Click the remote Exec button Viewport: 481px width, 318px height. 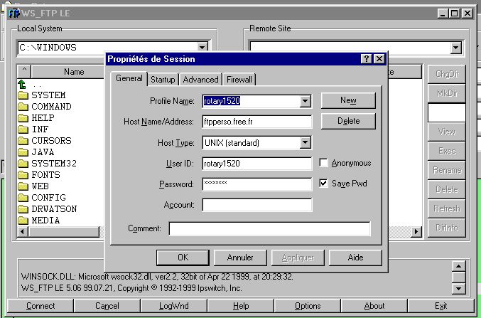tap(447, 151)
